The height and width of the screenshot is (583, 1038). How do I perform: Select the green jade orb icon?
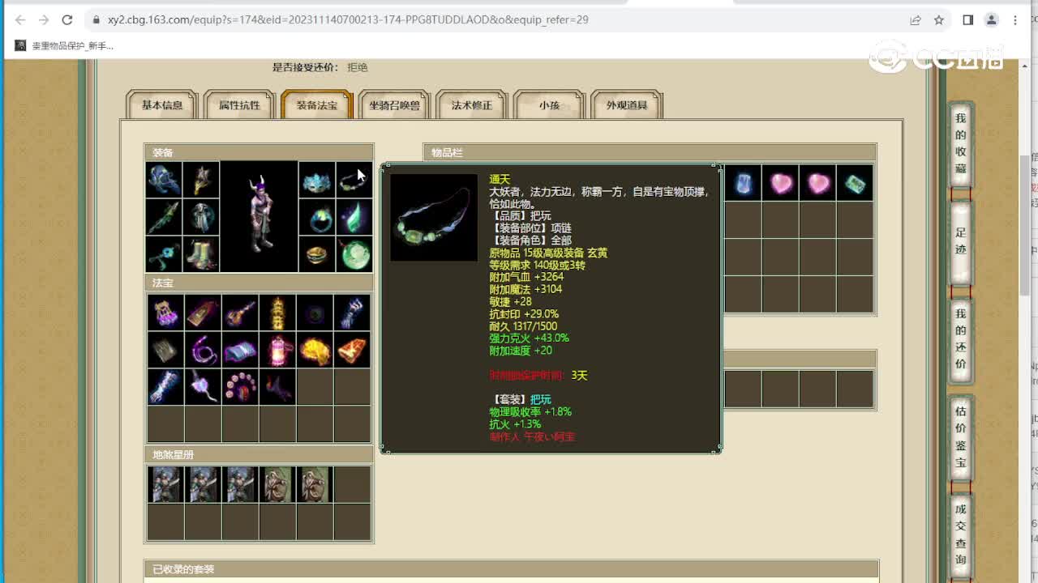point(354,254)
